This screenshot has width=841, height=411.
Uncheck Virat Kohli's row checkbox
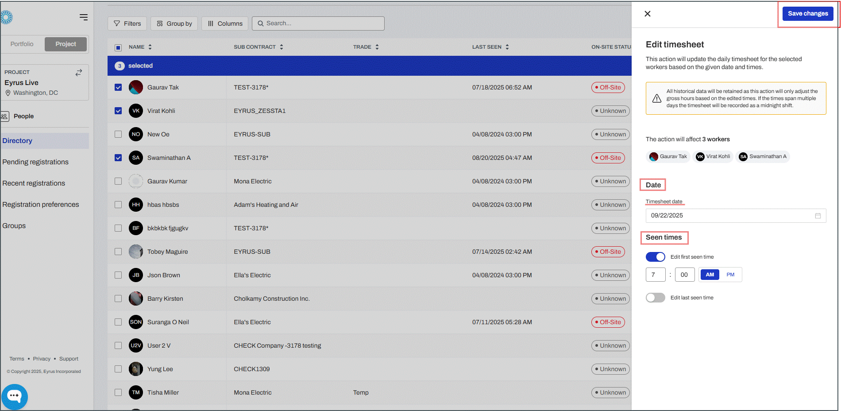[x=118, y=111]
